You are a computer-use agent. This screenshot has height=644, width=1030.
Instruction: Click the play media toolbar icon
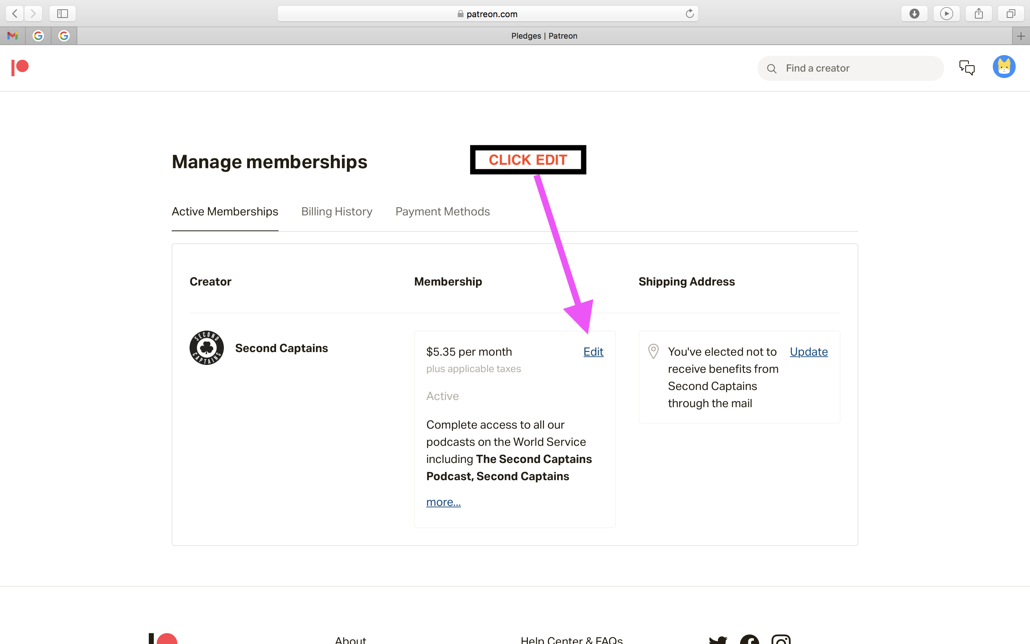(x=946, y=14)
